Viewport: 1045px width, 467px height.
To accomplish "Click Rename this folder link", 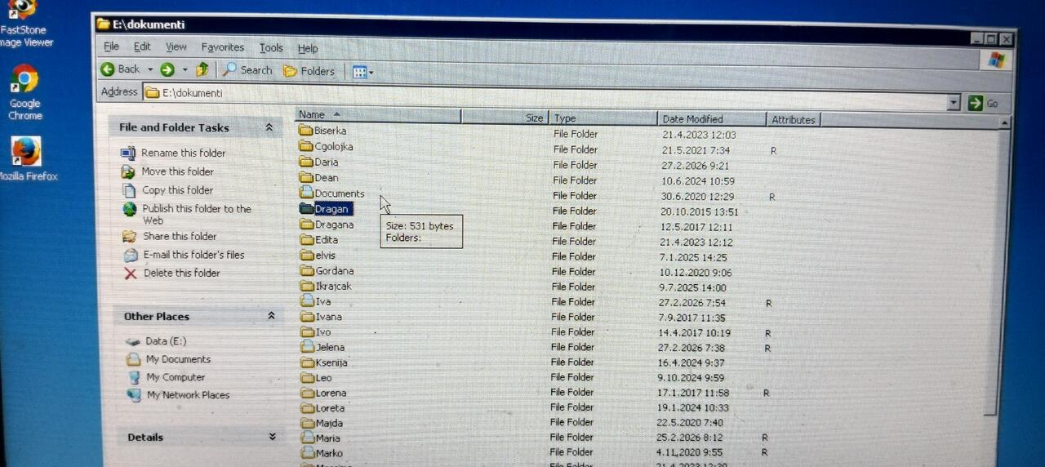I will 183,153.
